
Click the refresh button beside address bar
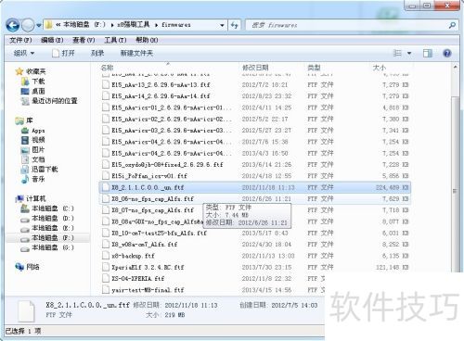coord(234,25)
